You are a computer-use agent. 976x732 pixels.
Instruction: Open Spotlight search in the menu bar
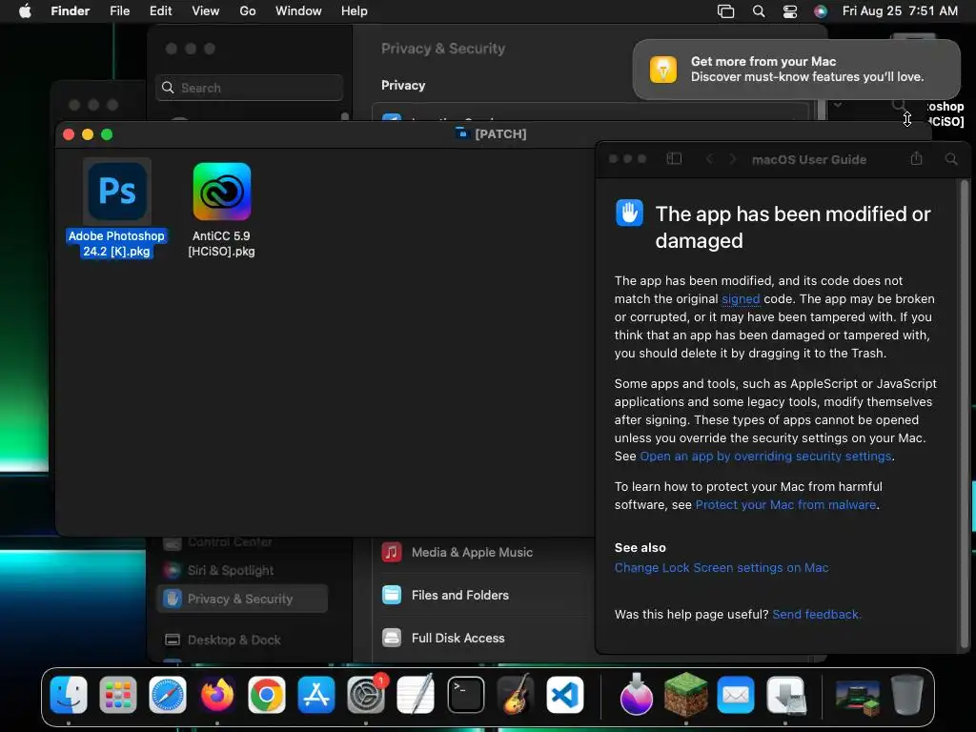tap(758, 11)
